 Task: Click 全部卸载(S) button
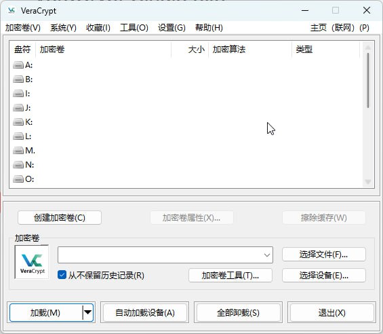238,312
